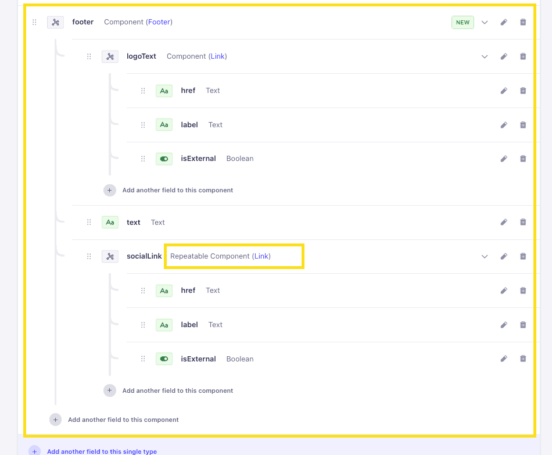Delete the text field with trash icon

(523, 222)
